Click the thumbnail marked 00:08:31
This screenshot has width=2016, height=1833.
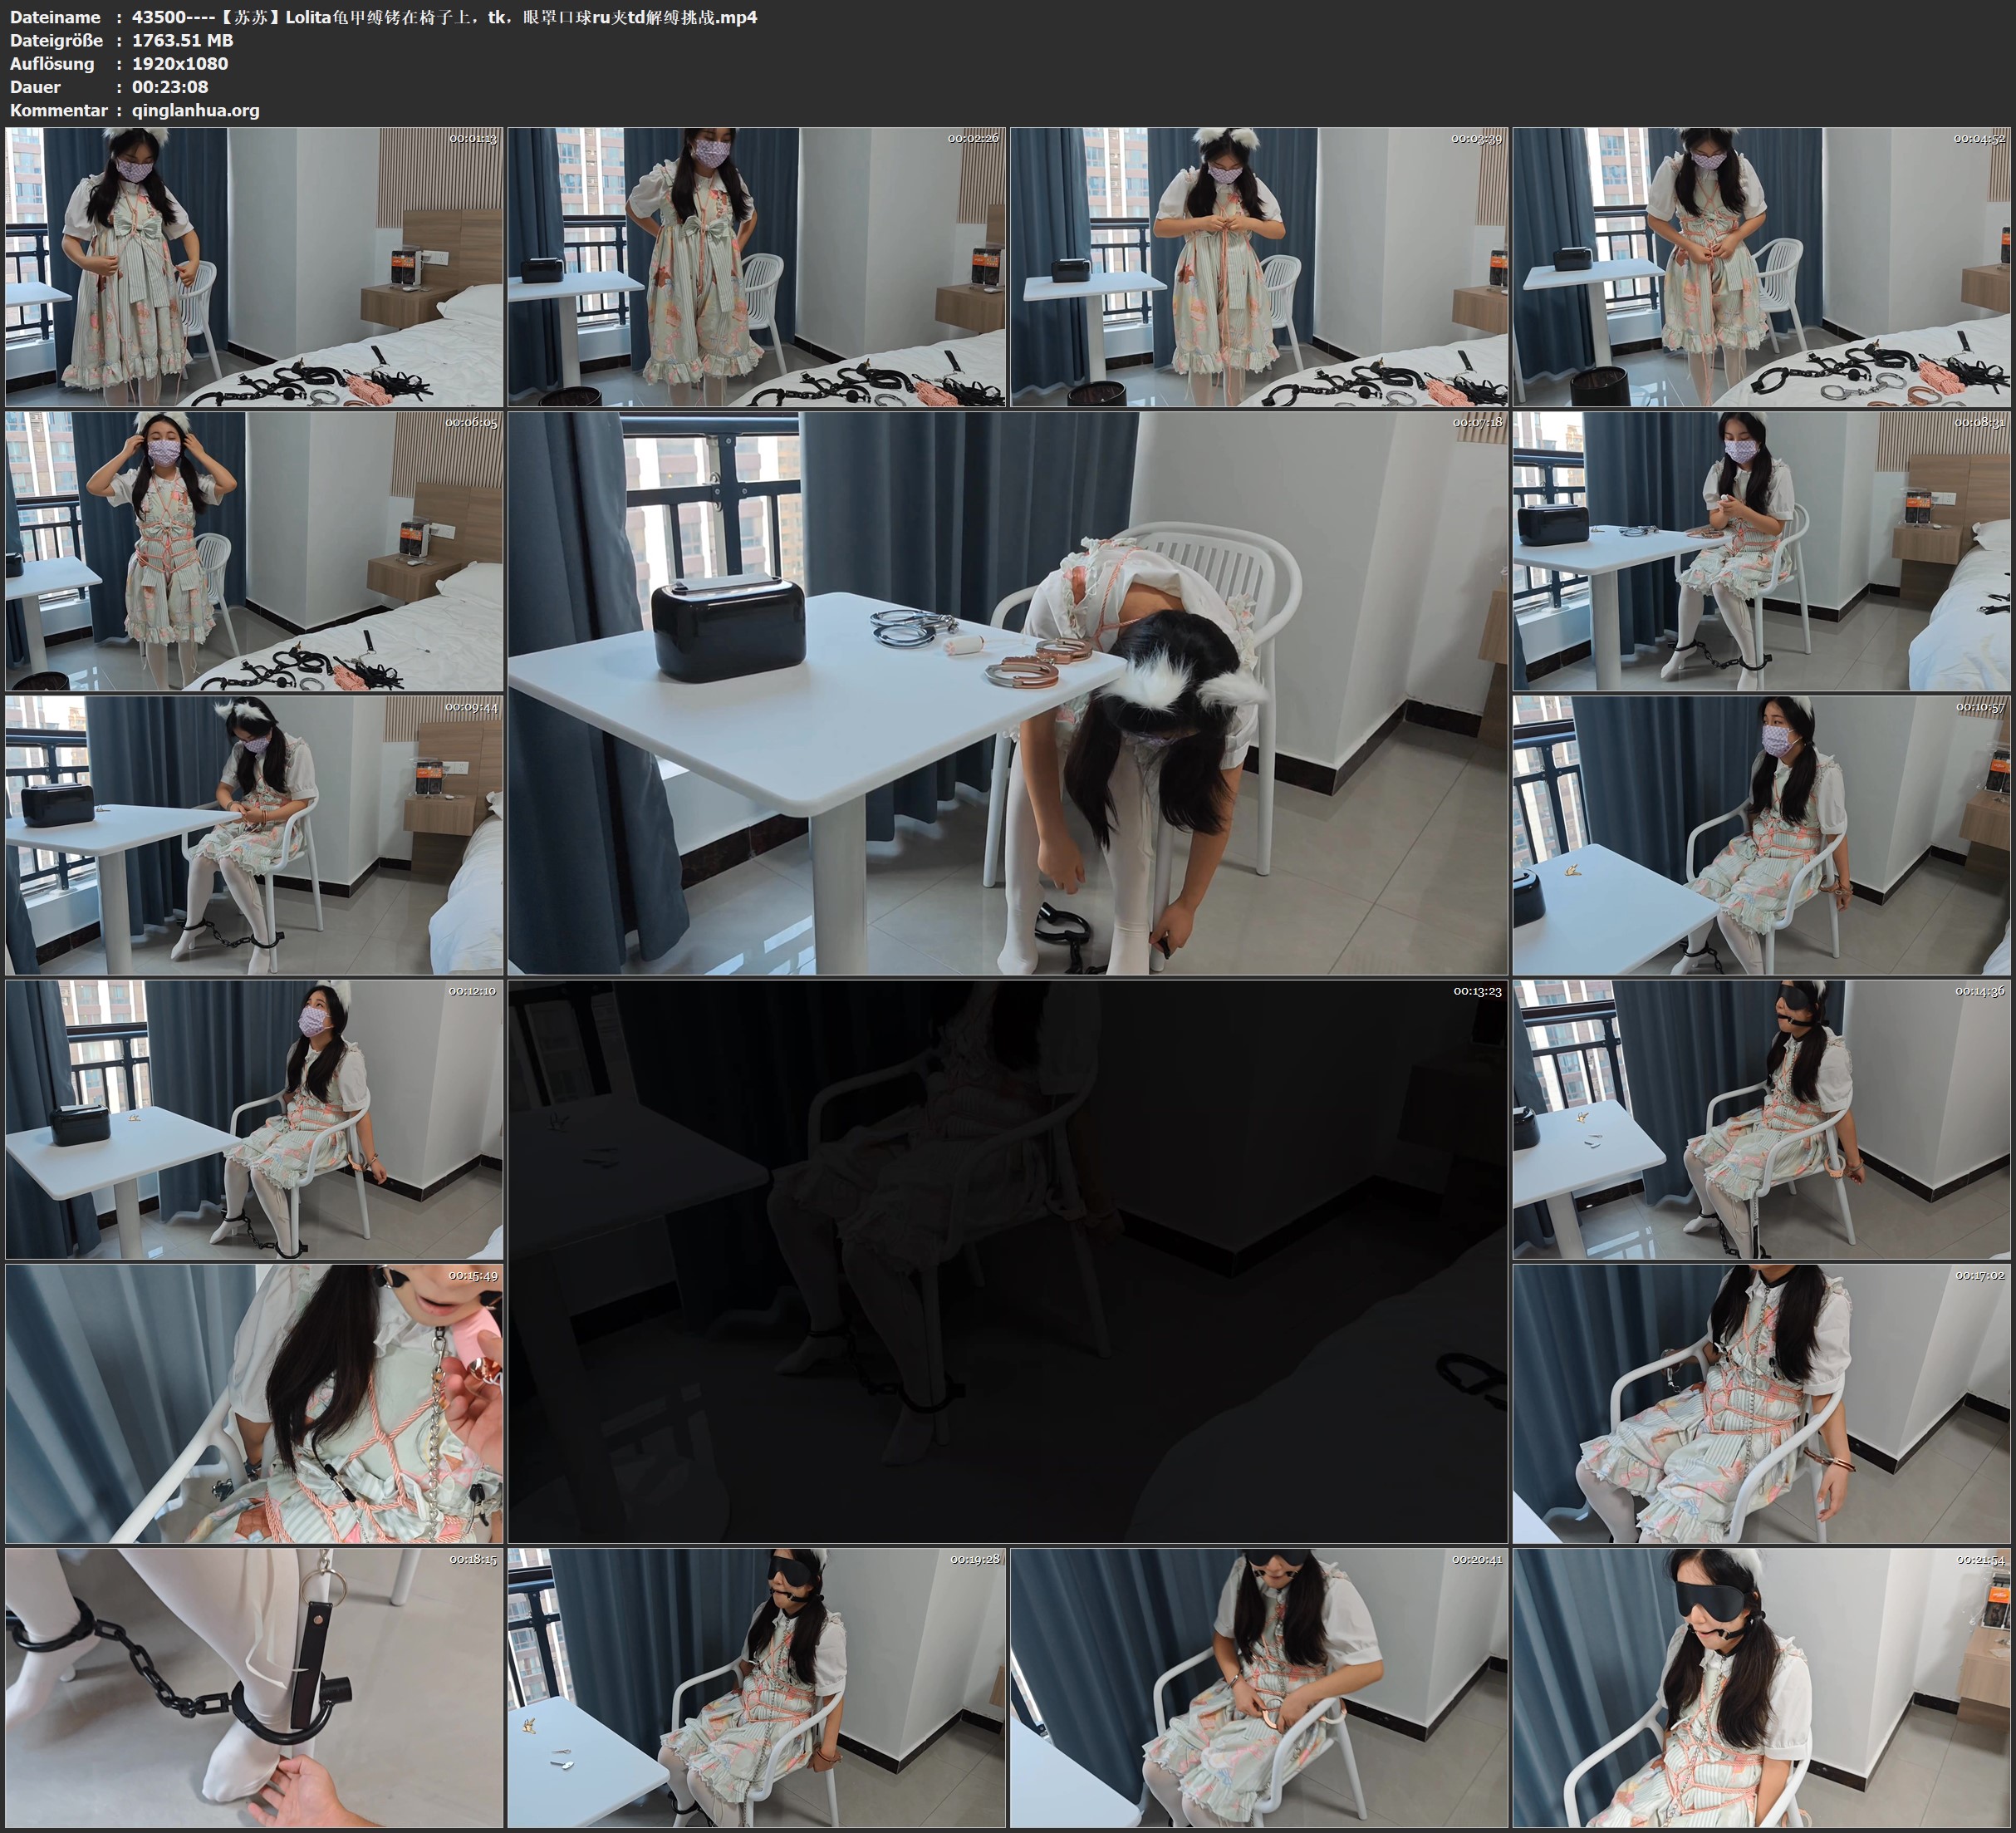1761,550
